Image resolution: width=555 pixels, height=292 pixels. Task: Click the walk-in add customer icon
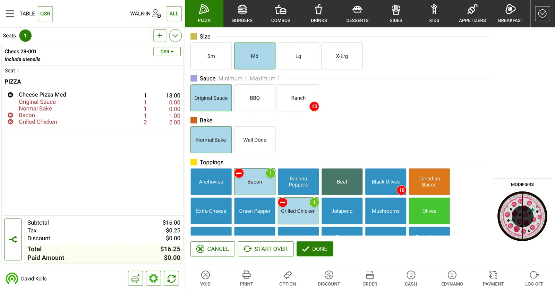pyautogui.click(x=157, y=14)
